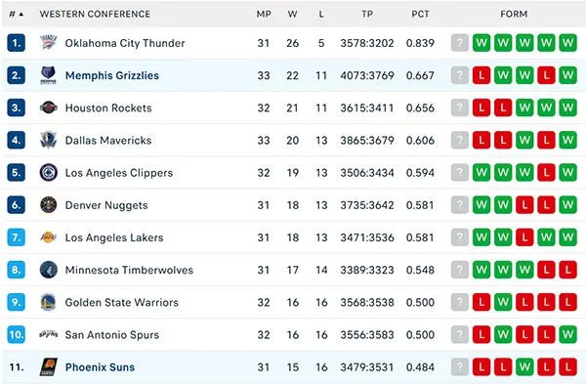Screen dimensions: 586x384
Task: Click Grizzlies' first red L form badge
Action: (x=481, y=75)
